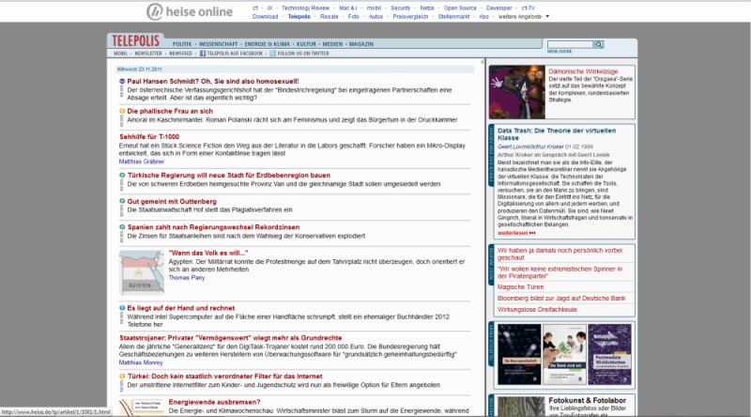This screenshot has width=751, height=417.
Task: Click the icon beside Türkische Regierung headline
Action: pos(122,176)
